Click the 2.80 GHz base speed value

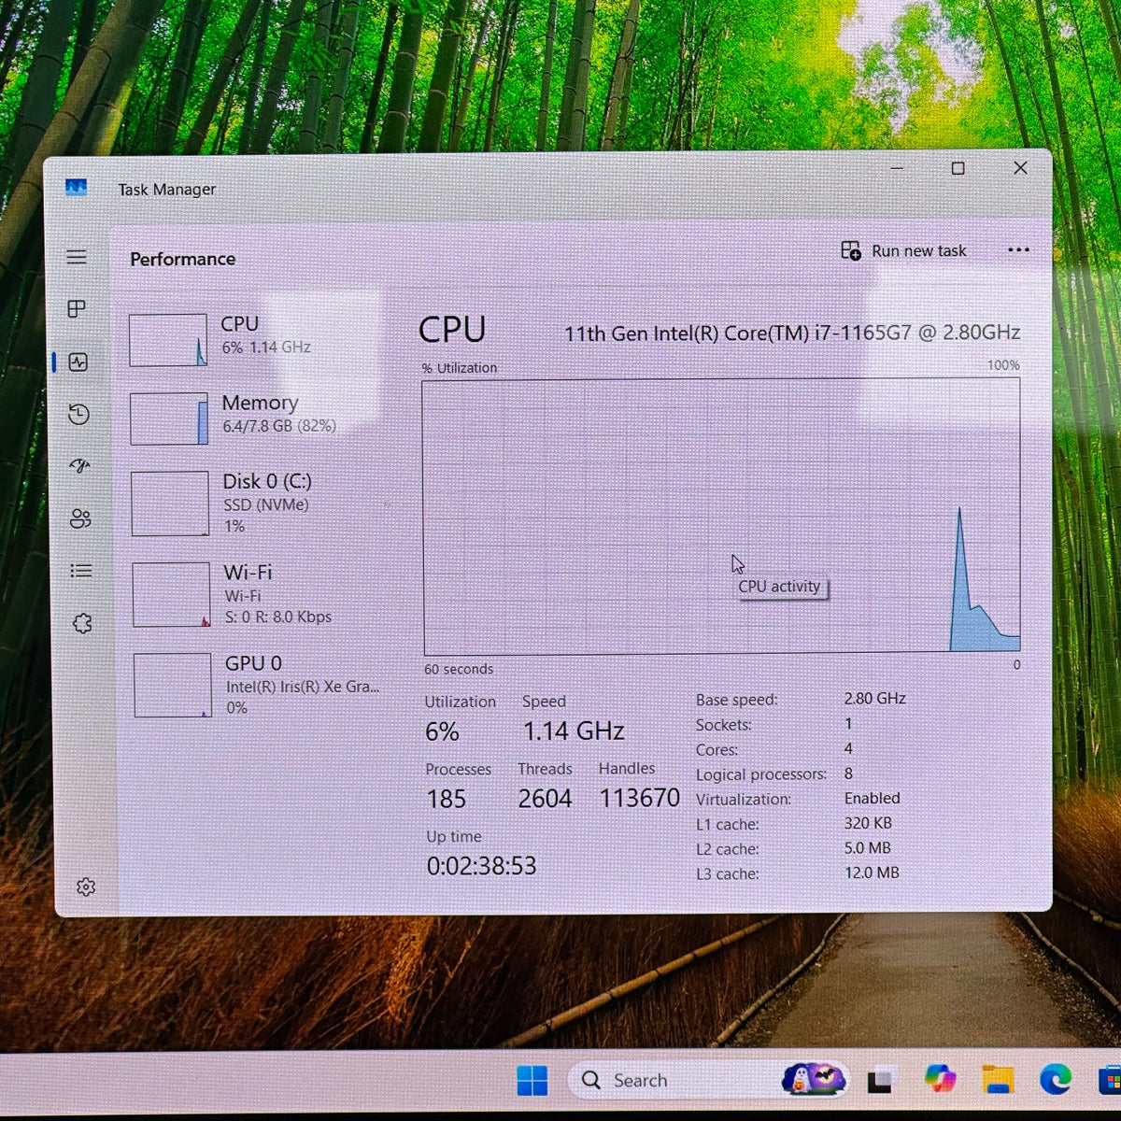click(875, 698)
